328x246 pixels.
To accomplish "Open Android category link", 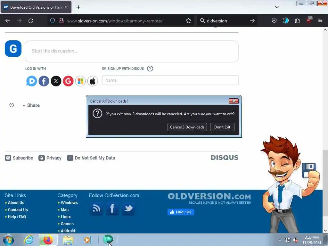I will pyautogui.click(x=68, y=231).
